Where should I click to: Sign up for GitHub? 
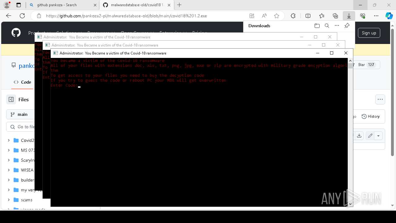point(369,33)
